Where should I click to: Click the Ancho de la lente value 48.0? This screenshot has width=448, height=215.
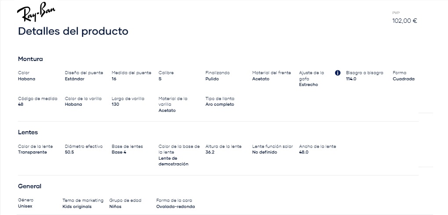[x=303, y=152]
